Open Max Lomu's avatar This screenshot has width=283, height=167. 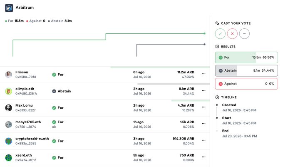pyautogui.click(x=8, y=108)
